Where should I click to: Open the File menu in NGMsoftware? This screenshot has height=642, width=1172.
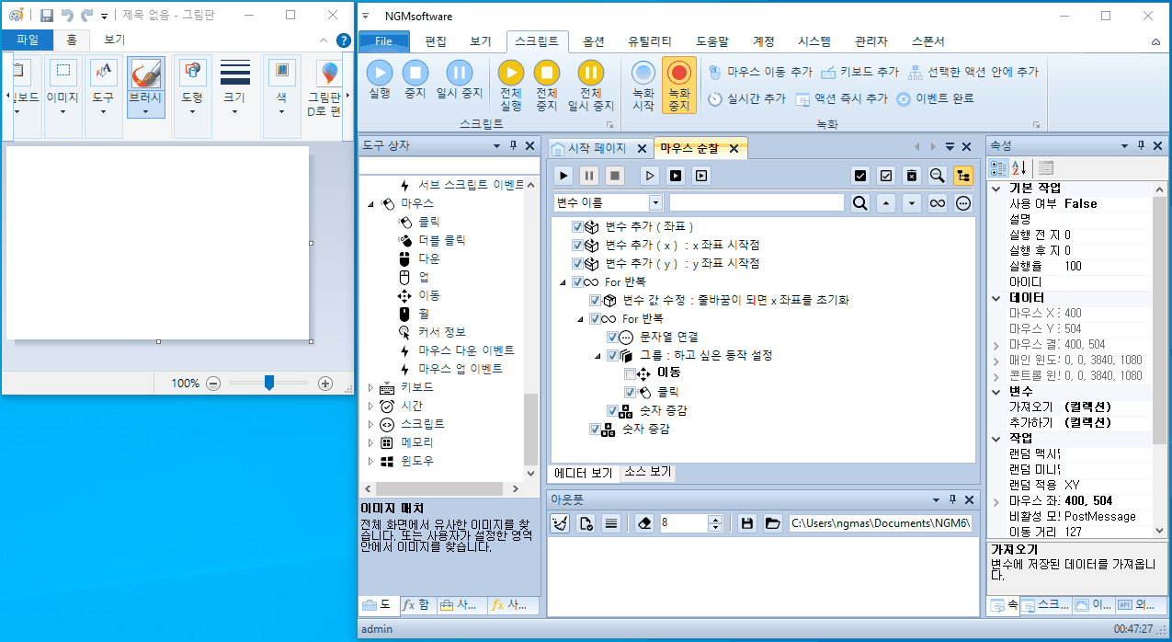383,41
